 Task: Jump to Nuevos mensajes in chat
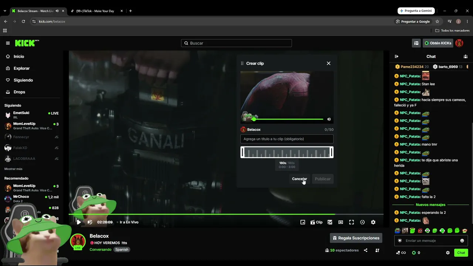pos(431,205)
